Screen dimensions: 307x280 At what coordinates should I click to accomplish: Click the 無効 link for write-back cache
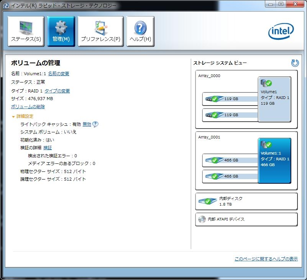pos(87,124)
